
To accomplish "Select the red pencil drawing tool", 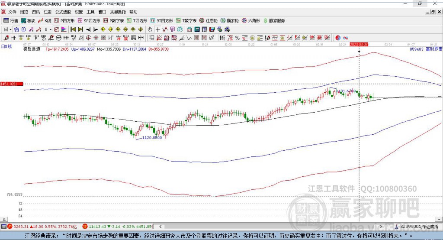I will tap(6, 38).
